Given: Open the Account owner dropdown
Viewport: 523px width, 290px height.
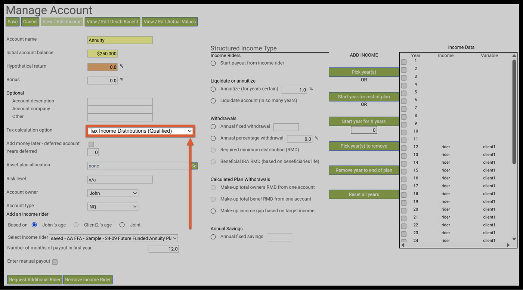Looking at the screenshot, I should (x=113, y=193).
